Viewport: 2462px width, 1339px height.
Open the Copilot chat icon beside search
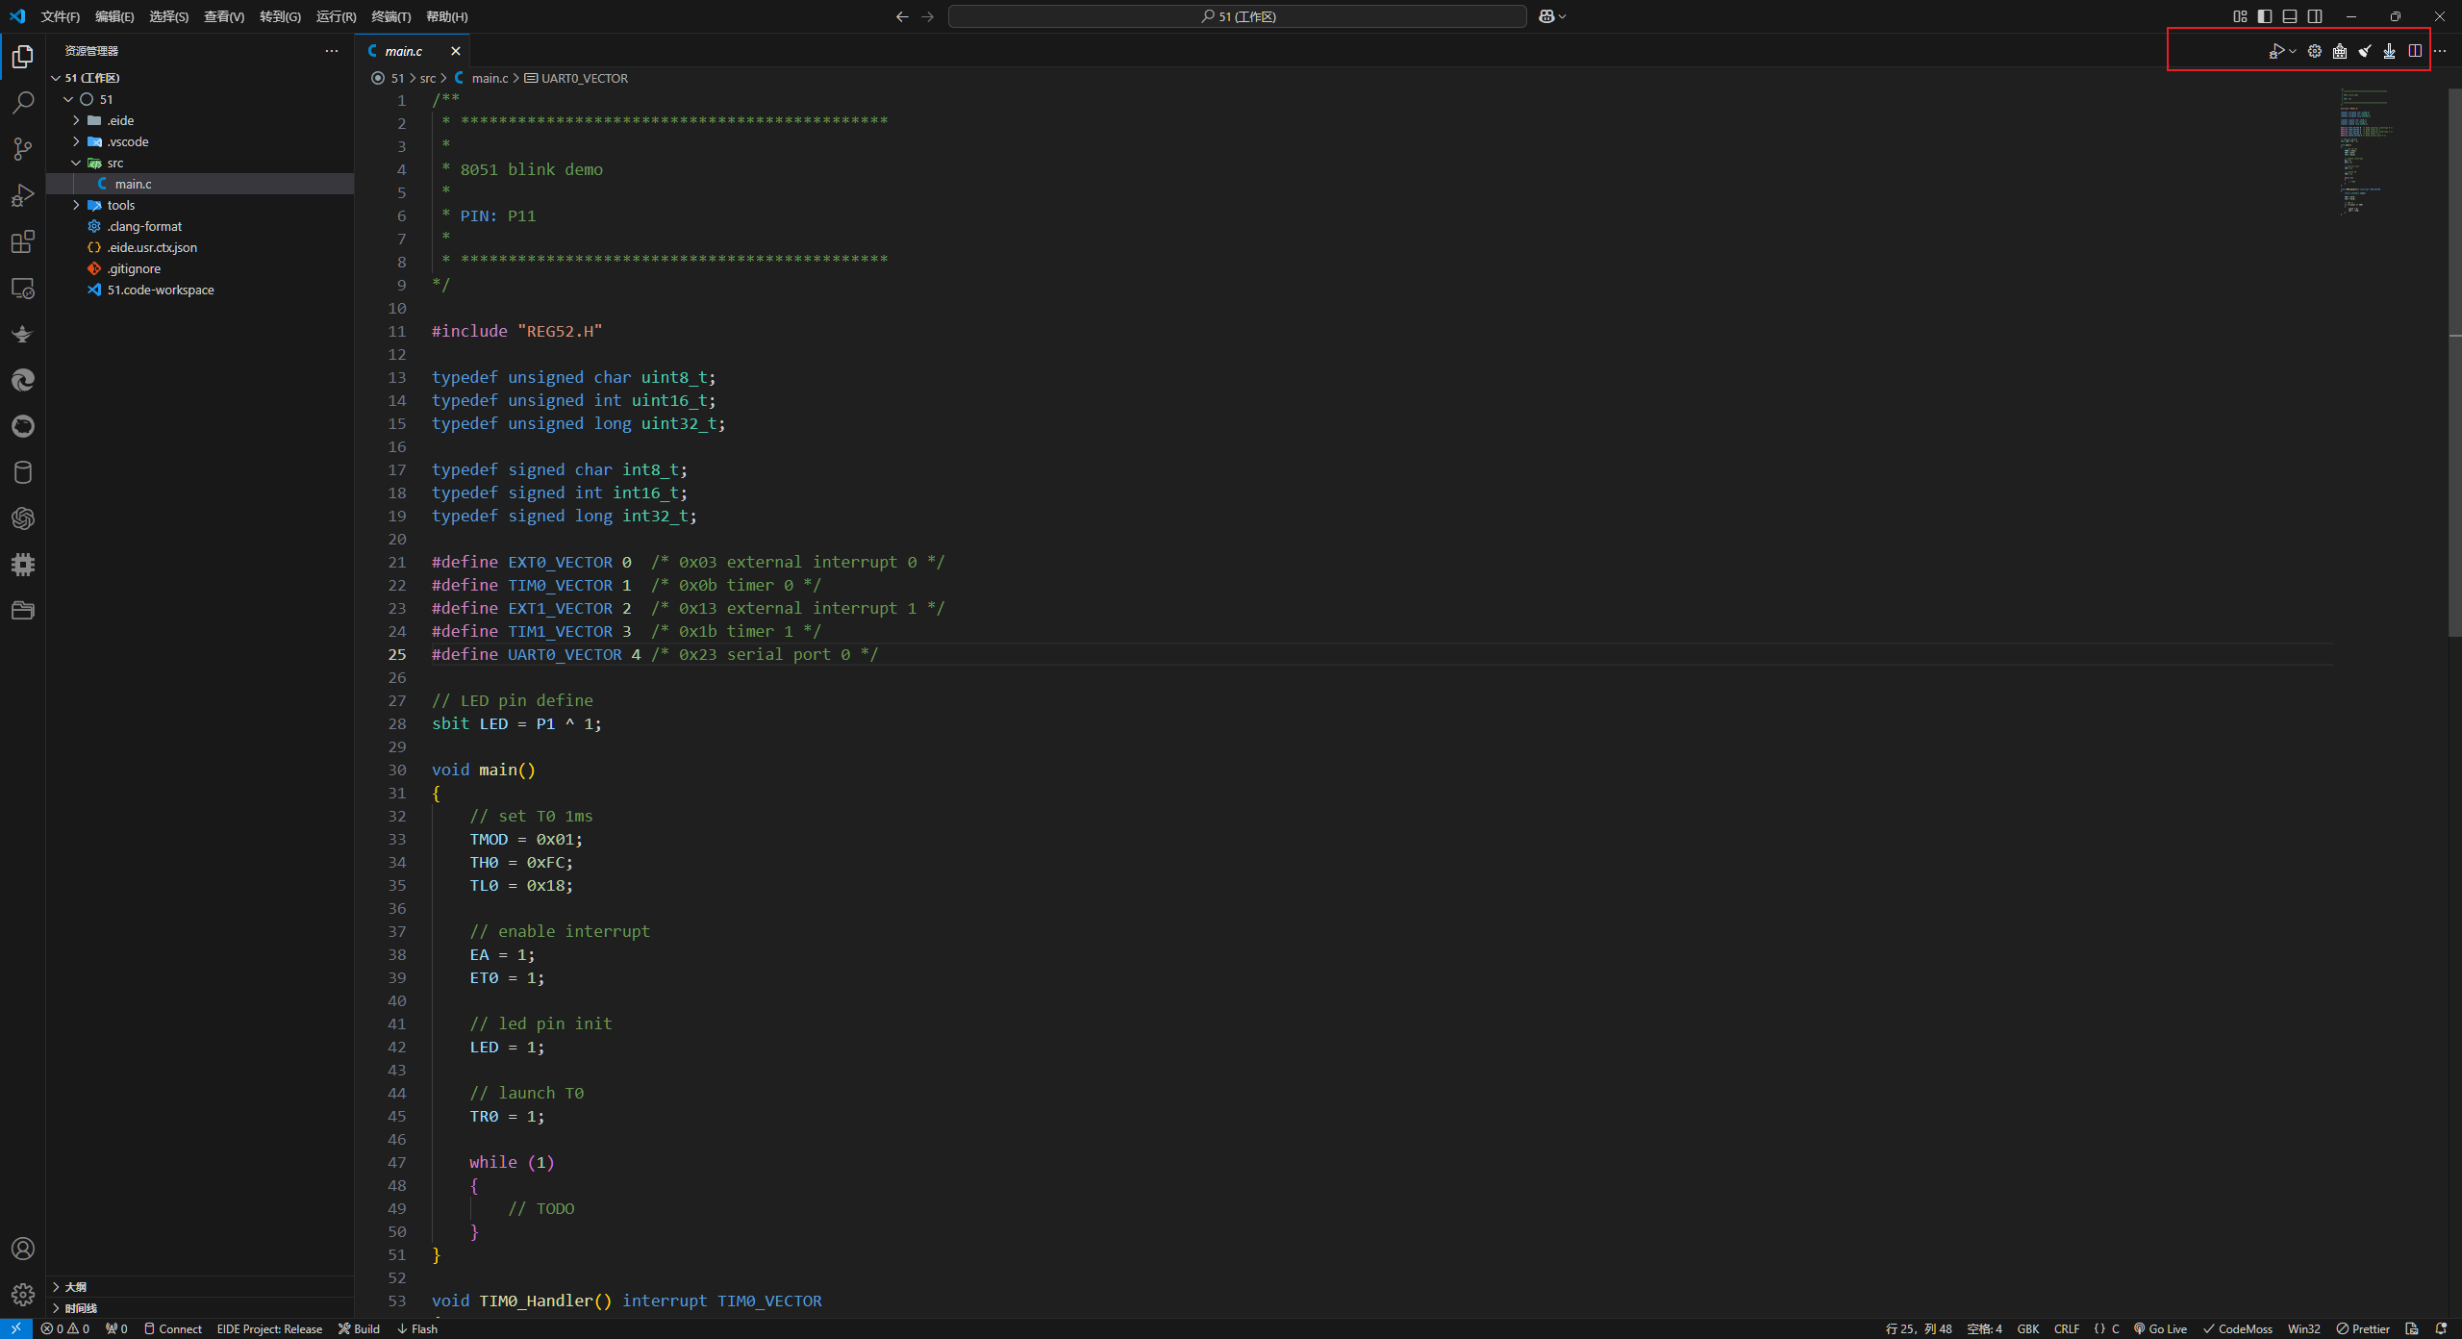pyautogui.click(x=1546, y=16)
